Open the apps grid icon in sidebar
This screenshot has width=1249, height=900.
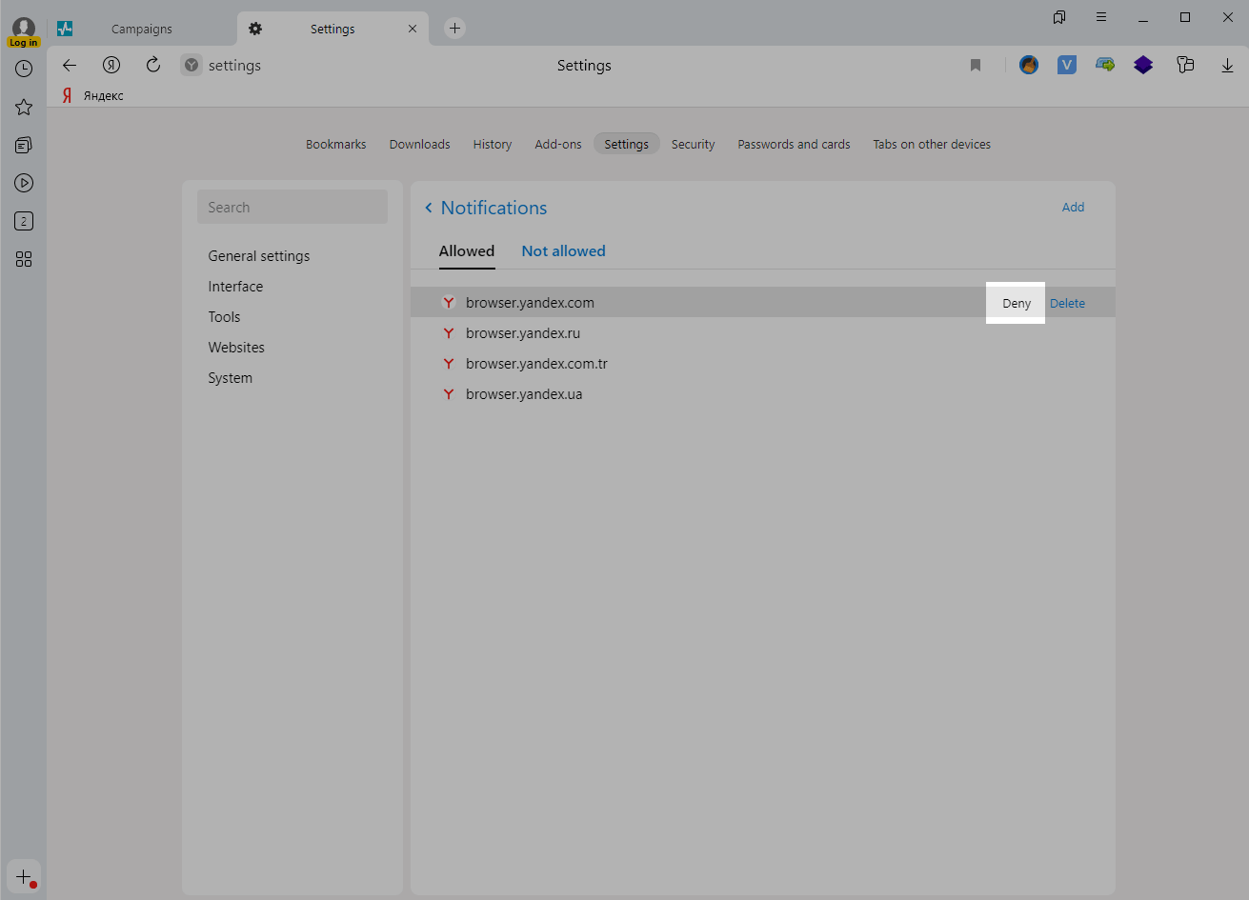[x=24, y=259]
